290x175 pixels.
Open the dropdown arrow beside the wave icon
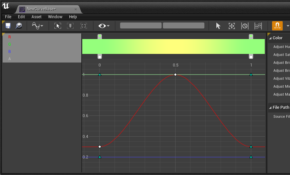[42, 26]
